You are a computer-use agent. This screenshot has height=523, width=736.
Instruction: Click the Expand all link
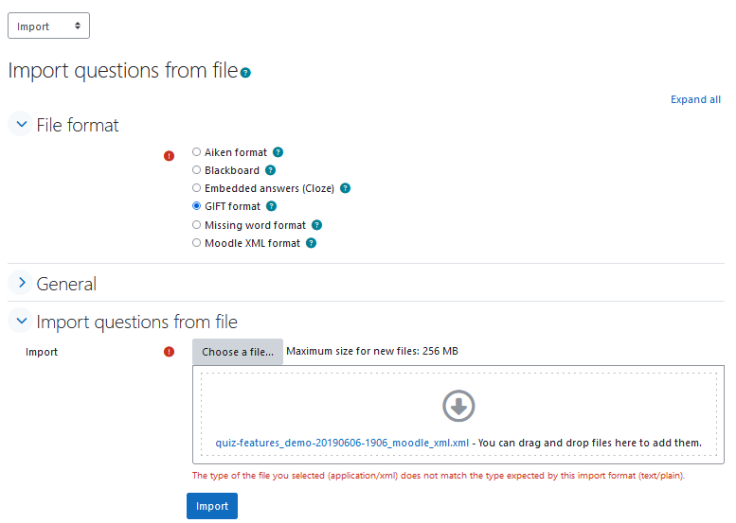[695, 99]
